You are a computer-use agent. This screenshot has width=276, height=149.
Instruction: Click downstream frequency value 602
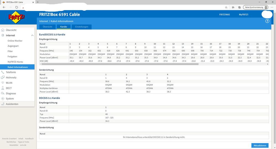coord(99,51)
